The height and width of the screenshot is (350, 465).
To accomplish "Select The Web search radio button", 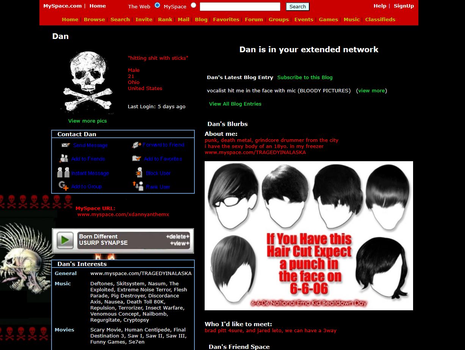I will [158, 5].
